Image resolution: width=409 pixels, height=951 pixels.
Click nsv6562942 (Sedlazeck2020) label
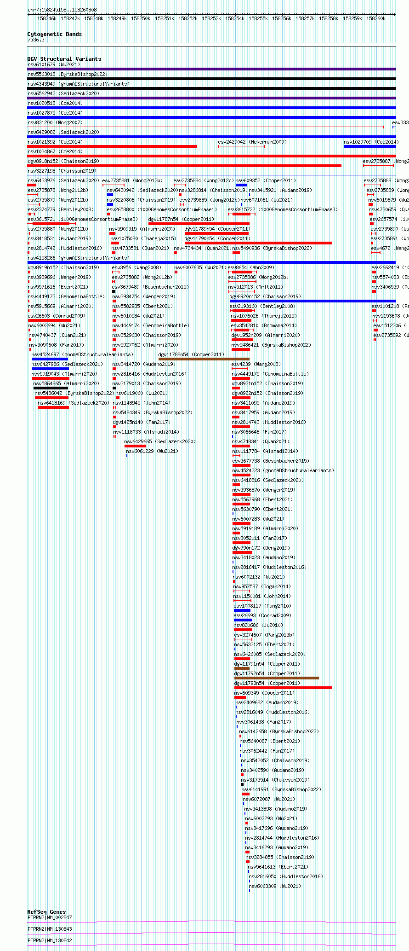[63, 93]
